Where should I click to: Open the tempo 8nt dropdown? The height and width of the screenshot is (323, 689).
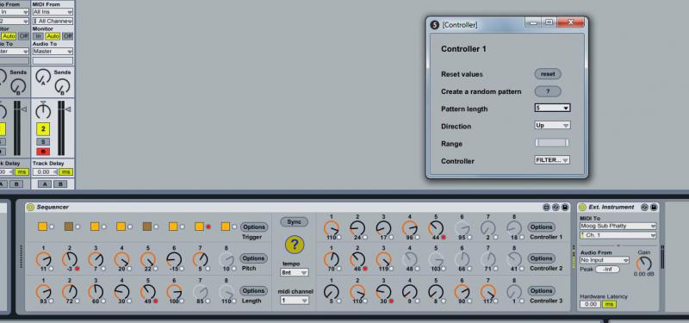click(x=294, y=272)
